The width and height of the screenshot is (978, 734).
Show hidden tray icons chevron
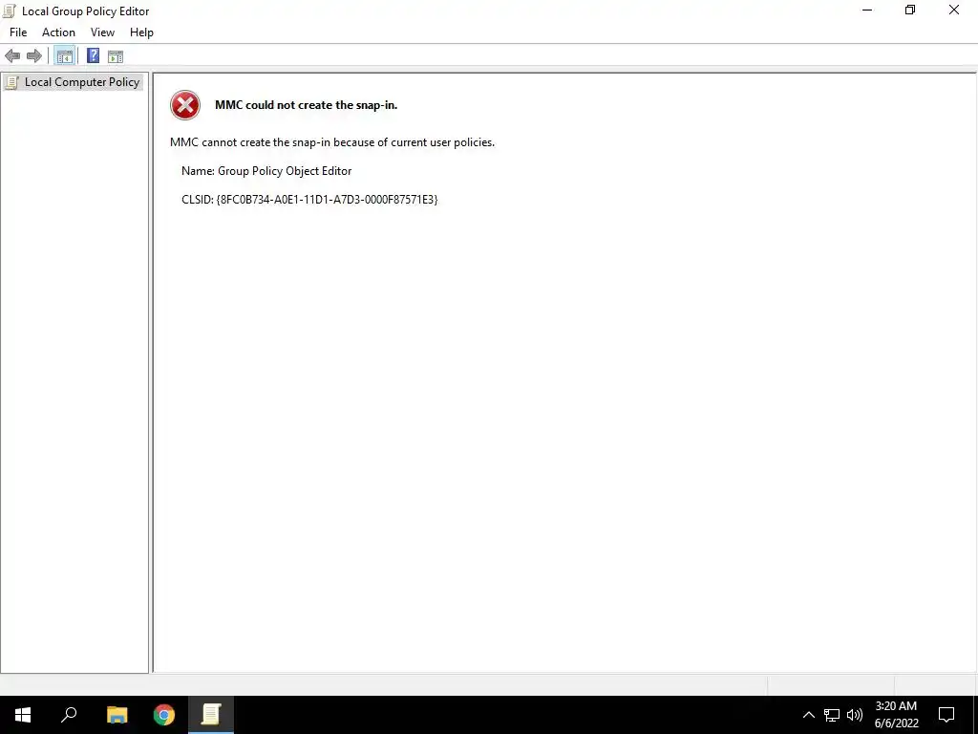(x=808, y=715)
